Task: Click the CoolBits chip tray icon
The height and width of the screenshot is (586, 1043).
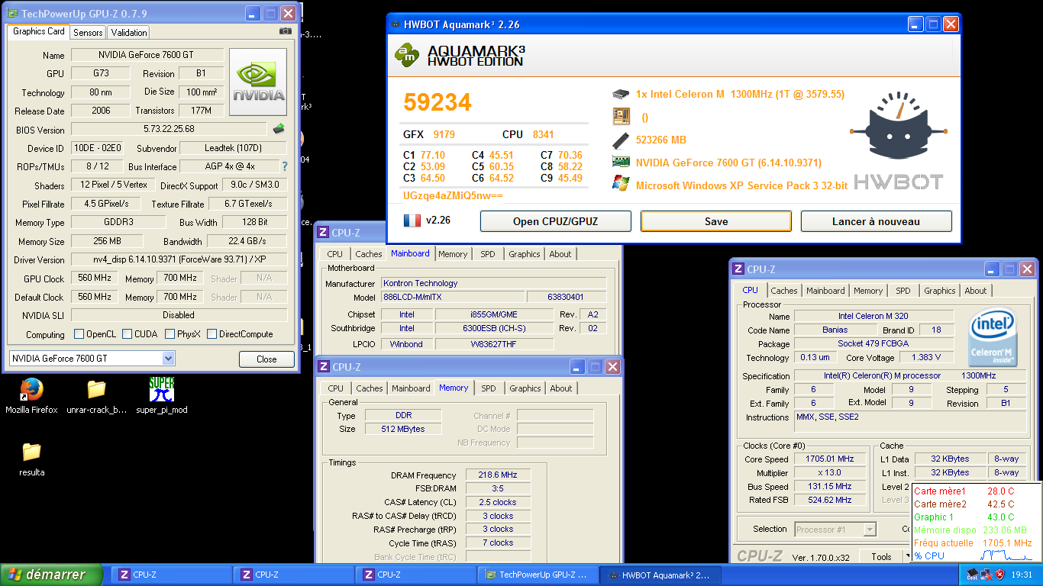Action: tap(973, 575)
